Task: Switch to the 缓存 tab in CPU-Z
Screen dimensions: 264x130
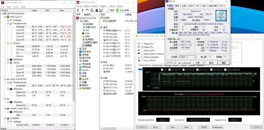Action: point(177,6)
